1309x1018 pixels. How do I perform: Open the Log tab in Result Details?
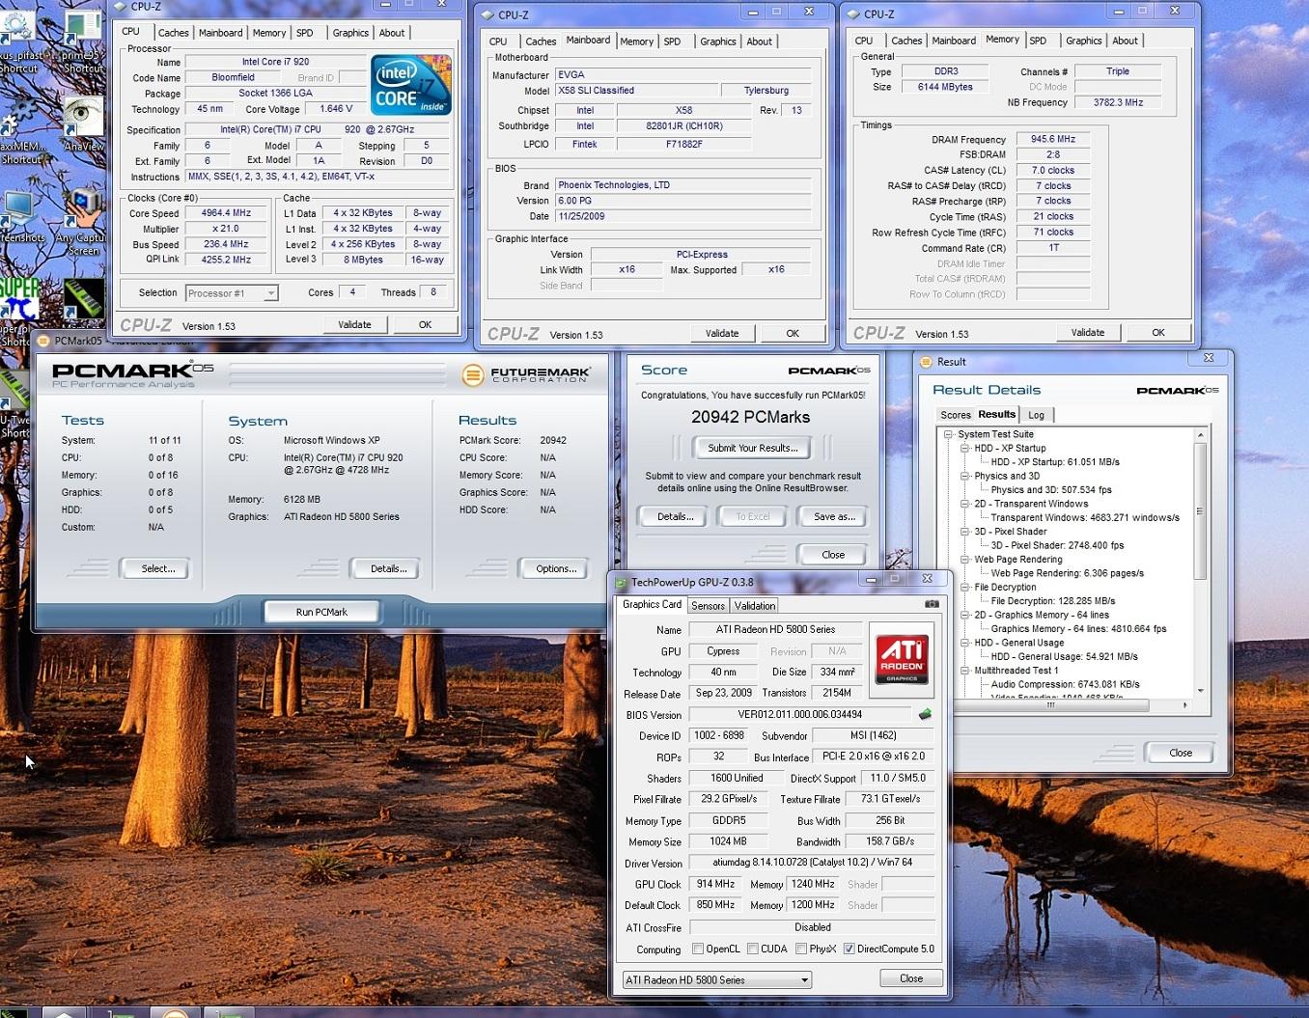[1036, 415]
